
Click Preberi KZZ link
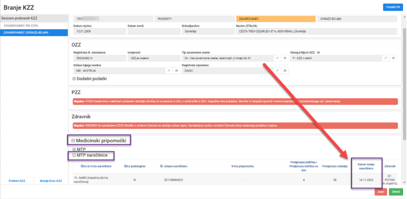tap(17, 181)
